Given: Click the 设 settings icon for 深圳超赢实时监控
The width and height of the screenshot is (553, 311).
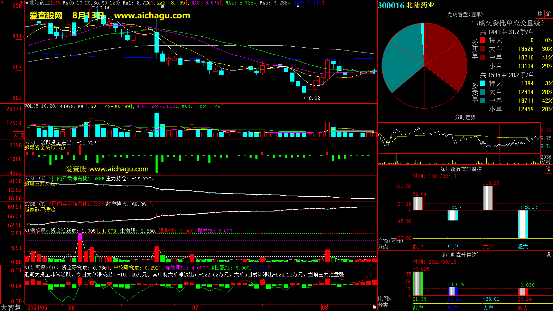Looking at the screenshot, I should 548,169.
